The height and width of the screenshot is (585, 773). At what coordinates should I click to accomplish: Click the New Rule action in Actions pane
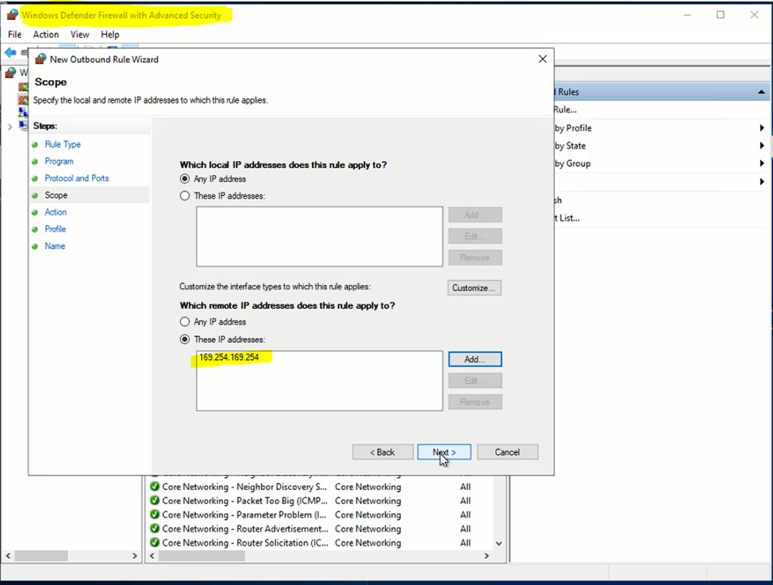[565, 110]
